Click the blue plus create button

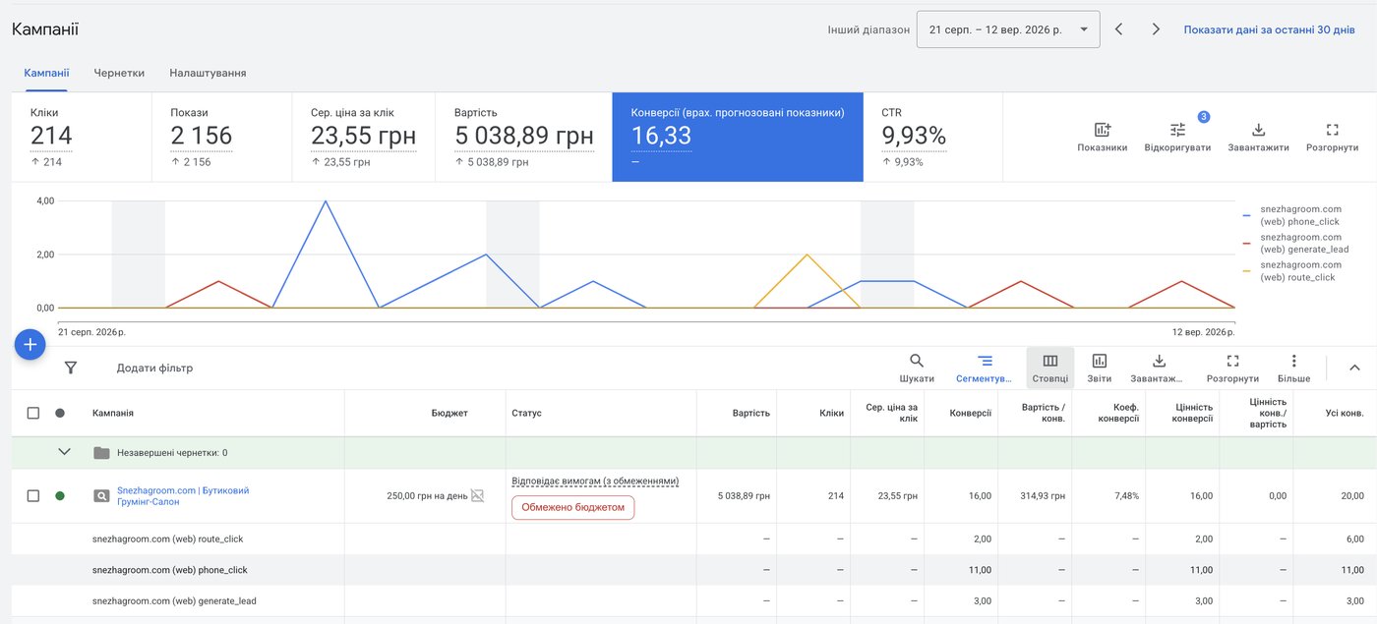tap(30, 344)
